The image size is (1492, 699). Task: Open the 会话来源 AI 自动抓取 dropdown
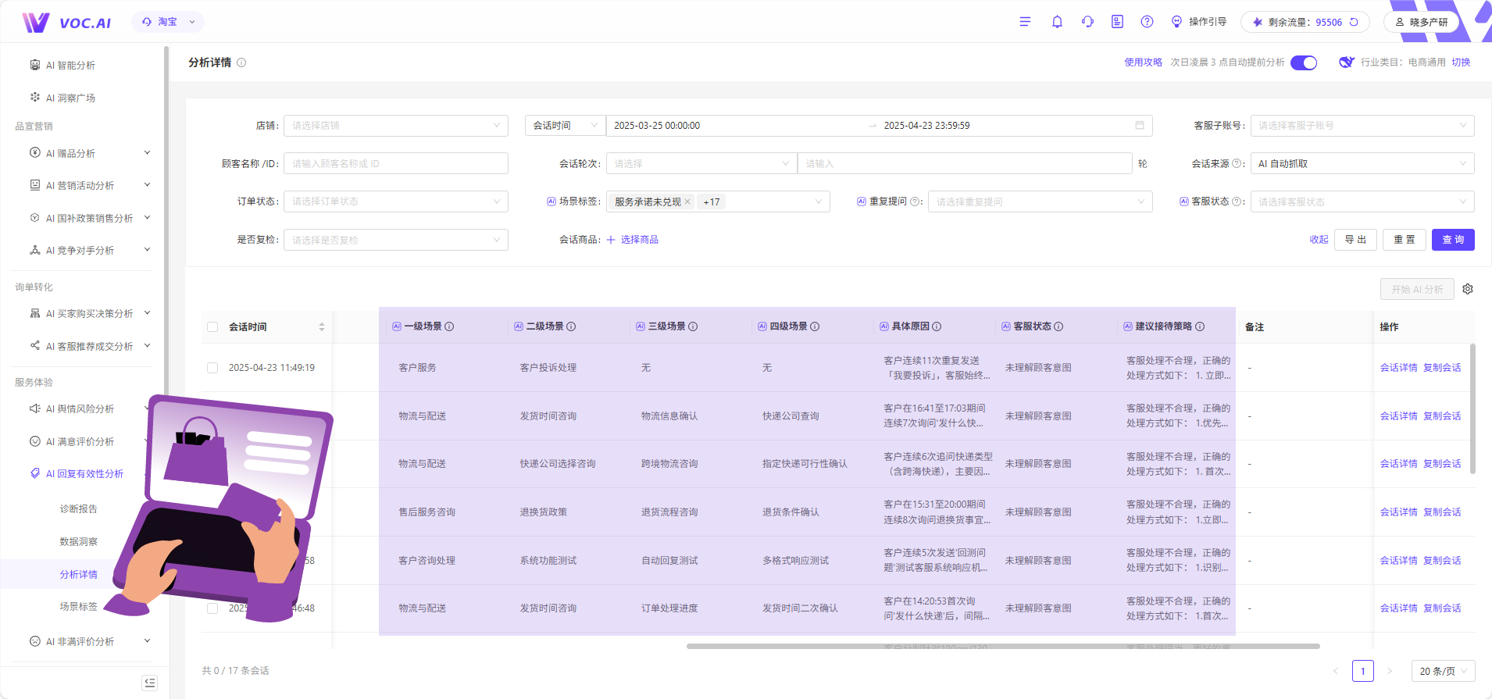tap(1362, 163)
